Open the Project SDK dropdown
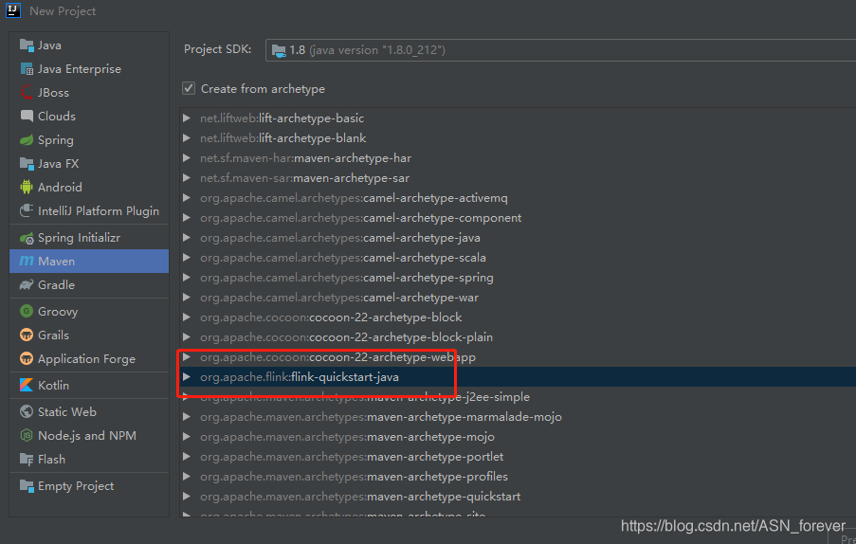The height and width of the screenshot is (544, 856). [x=560, y=50]
